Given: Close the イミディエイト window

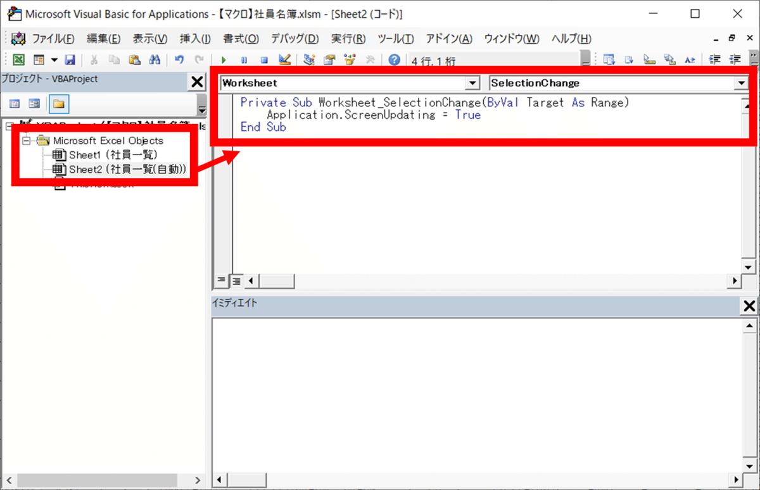Looking at the screenshot, I should tap(749, 306).
